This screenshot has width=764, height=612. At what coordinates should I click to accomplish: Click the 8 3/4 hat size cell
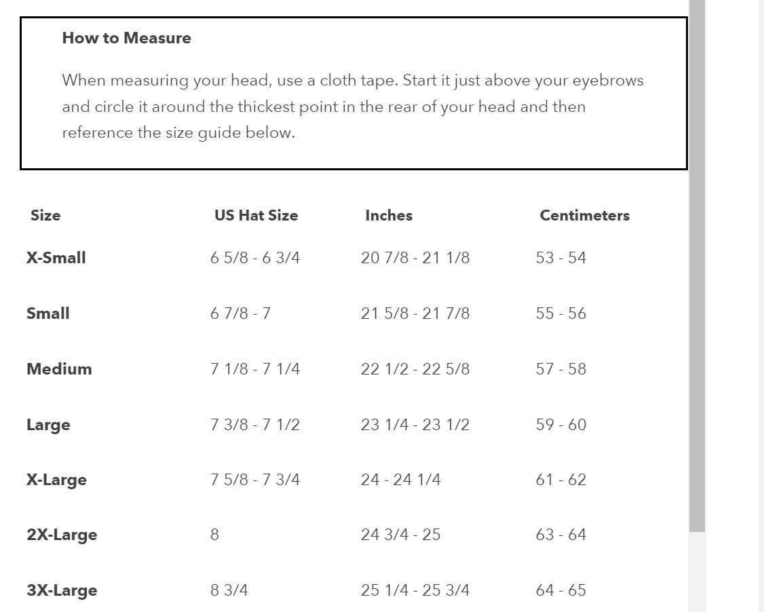tap(229, 590)
